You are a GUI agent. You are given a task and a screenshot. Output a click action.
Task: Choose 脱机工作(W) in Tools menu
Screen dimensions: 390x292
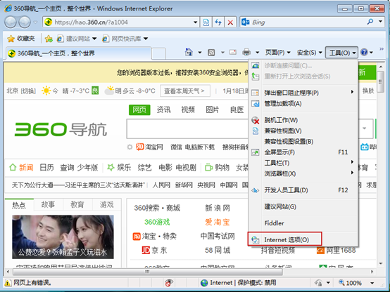(x=303, y=120)
